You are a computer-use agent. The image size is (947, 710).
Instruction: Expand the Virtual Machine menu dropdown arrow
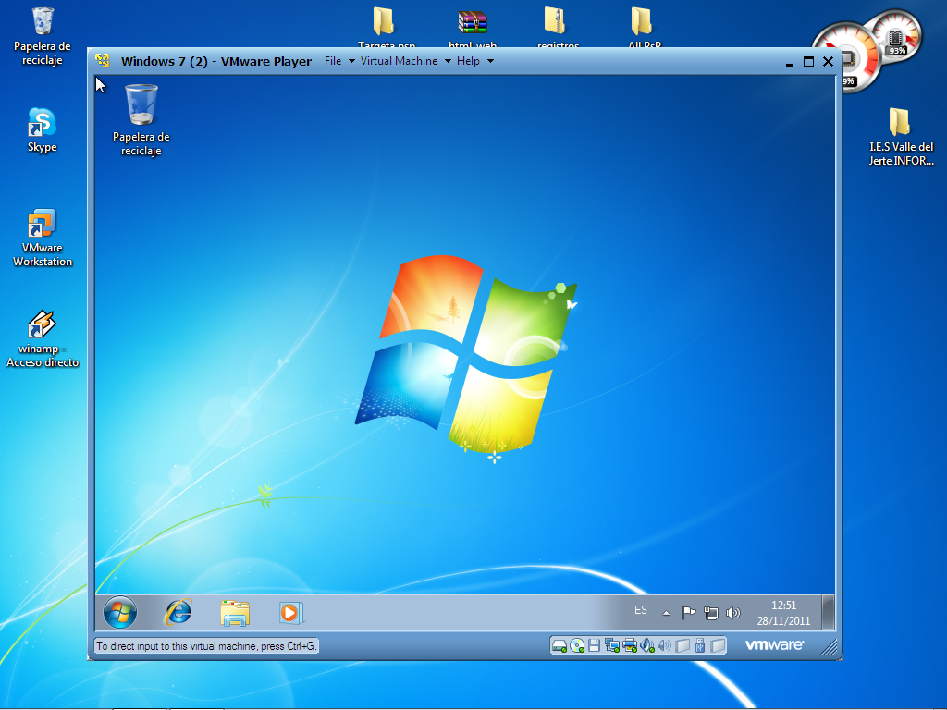click(448, 62)
